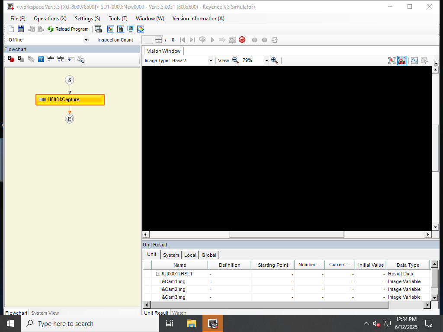Click the B with X clear breakpoints icon
The width and height of the screenshot is (443, 332).
(x=31, y=59)
